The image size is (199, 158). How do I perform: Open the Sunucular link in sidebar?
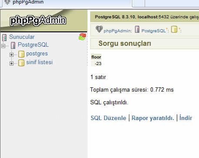(x=22, y=37)
